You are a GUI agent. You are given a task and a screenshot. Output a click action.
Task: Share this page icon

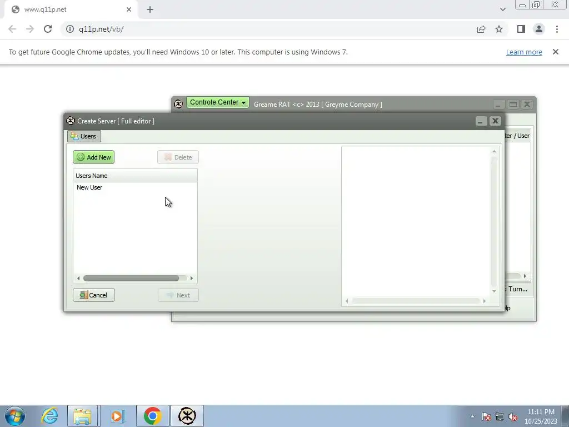pos(481,29)
